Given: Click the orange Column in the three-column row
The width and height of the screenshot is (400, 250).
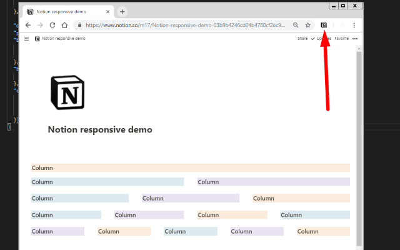Looking at the screenshot, I should point(301,198).
